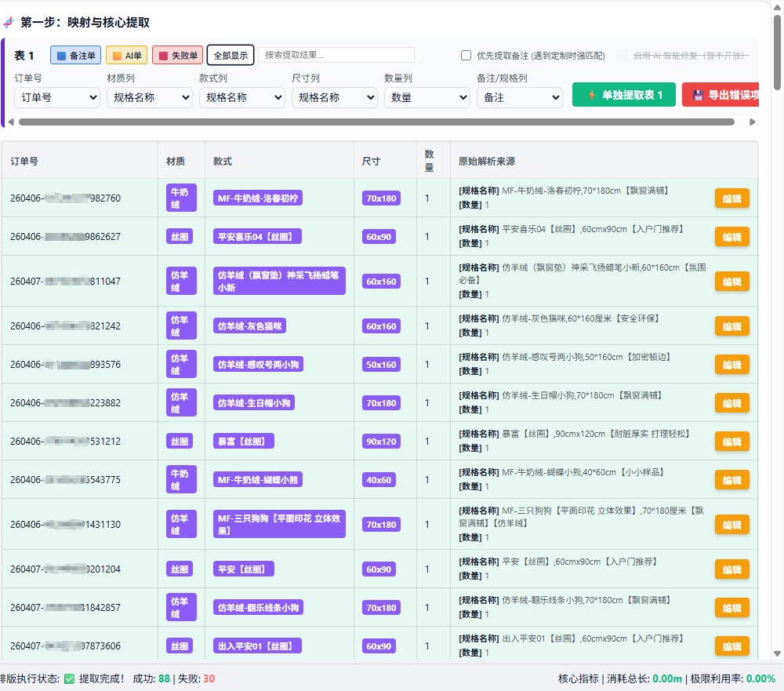Click horizontal scrollbar left arrow
Screen dimensions: 784x691
[x=11, y=122]
